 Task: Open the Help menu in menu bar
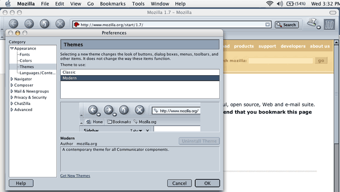coord(180,4)
